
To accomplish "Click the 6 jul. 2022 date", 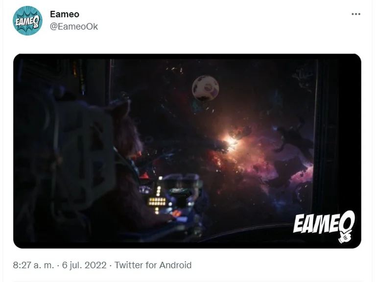I will pyautogui.click(x=84, y=265).
